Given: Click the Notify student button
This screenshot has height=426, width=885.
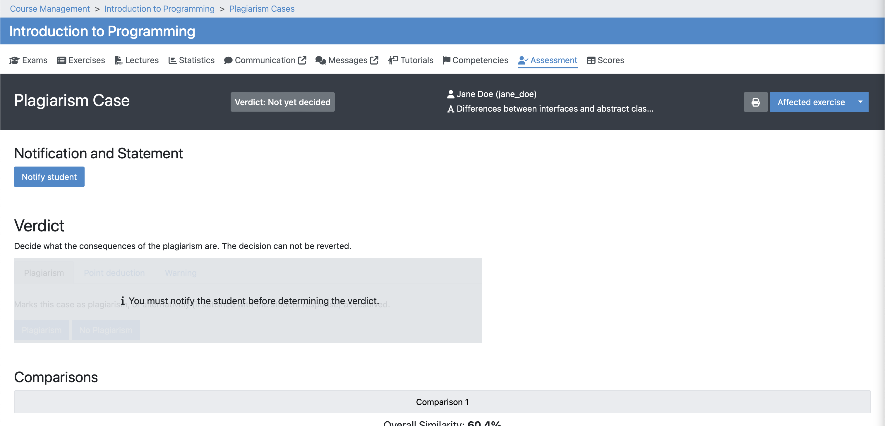Looking at the screenshot, I should click(x=49, y=177).
